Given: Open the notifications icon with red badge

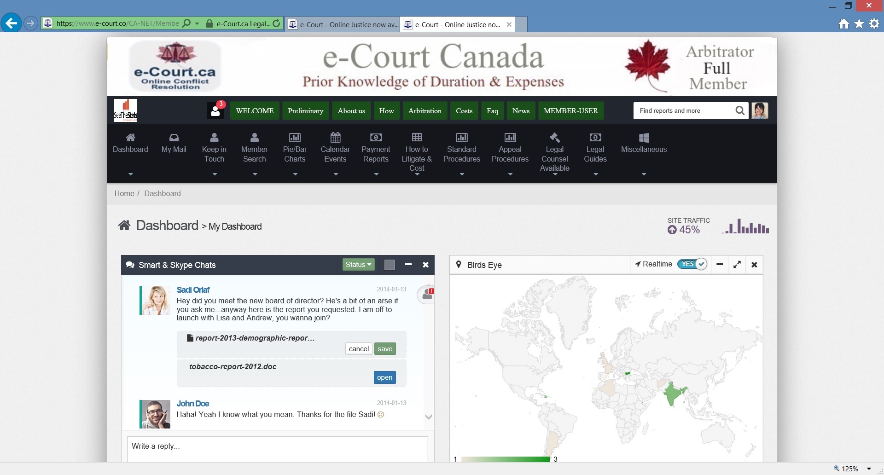Looking at the screenshot, I should coord(215,110).
